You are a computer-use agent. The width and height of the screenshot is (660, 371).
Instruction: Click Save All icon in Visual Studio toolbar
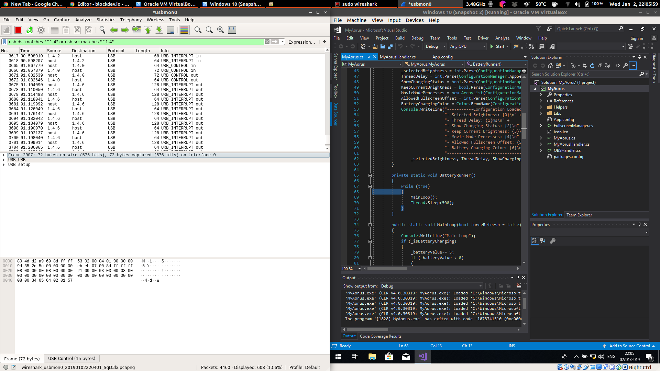pos(390,46)
